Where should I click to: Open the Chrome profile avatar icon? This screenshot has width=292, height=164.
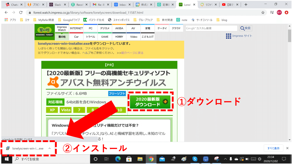[279, 12]
